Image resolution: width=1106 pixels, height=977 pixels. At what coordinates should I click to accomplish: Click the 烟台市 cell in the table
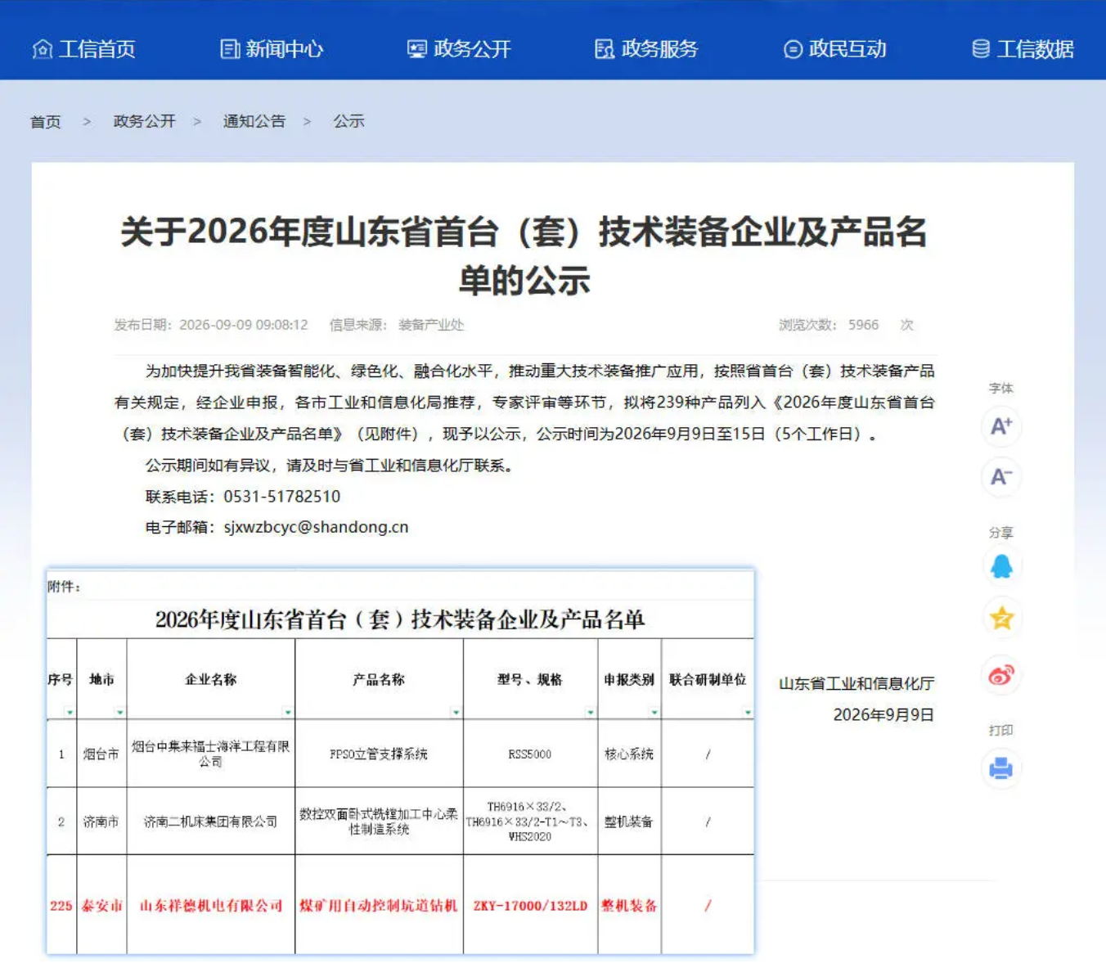coord(101,754)
